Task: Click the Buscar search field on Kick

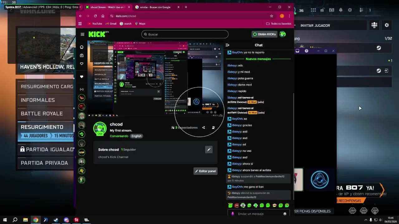Action: (185, 34)
